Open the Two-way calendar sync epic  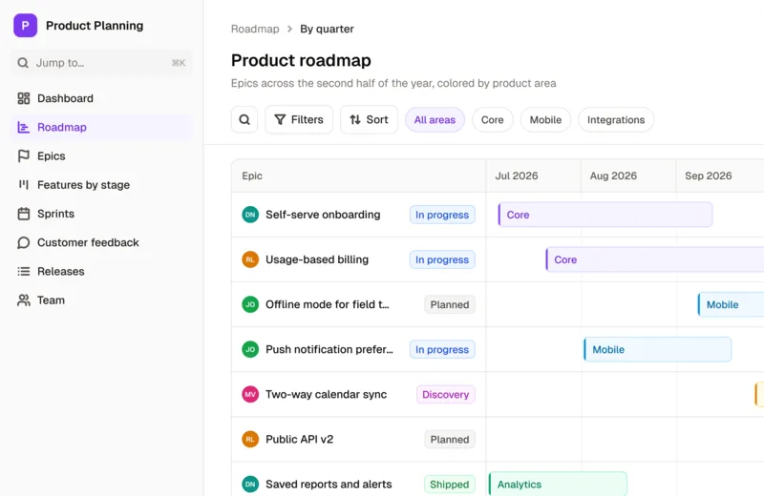(326, 394)
